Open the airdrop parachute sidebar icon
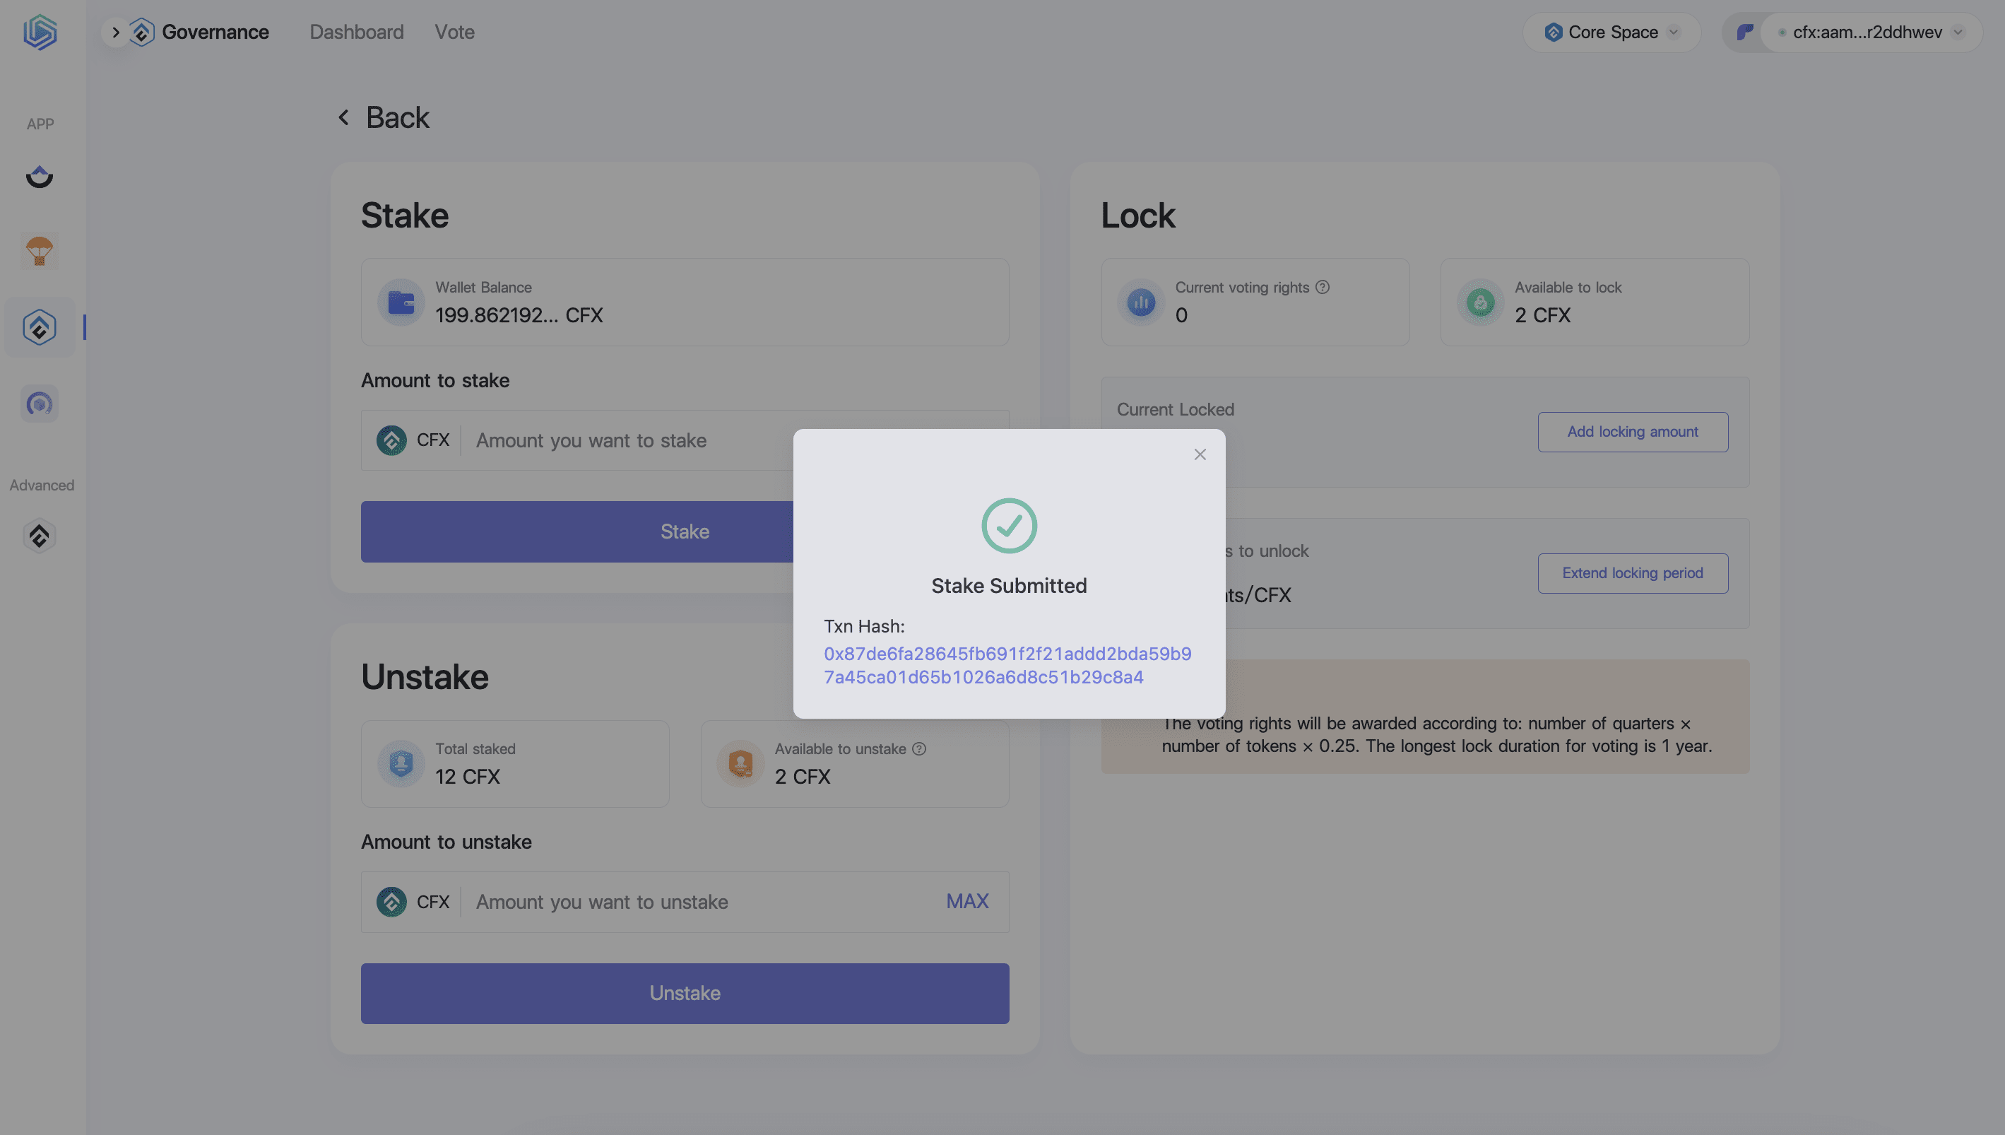This screenshot has width=2005, height=1135. (40, 252)
